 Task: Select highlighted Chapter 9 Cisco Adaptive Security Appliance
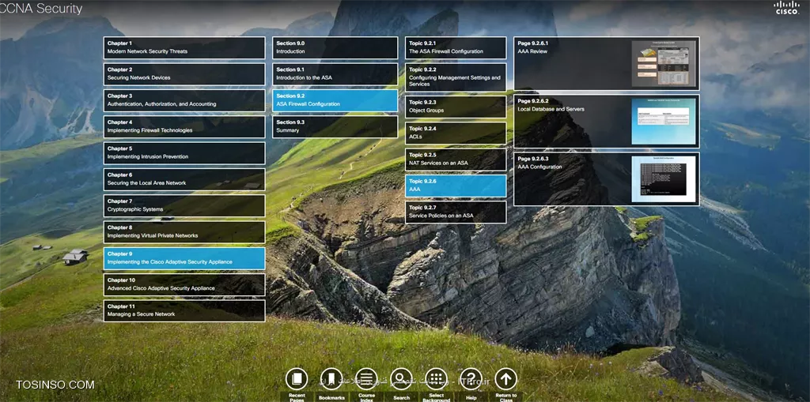pos(184,258)
